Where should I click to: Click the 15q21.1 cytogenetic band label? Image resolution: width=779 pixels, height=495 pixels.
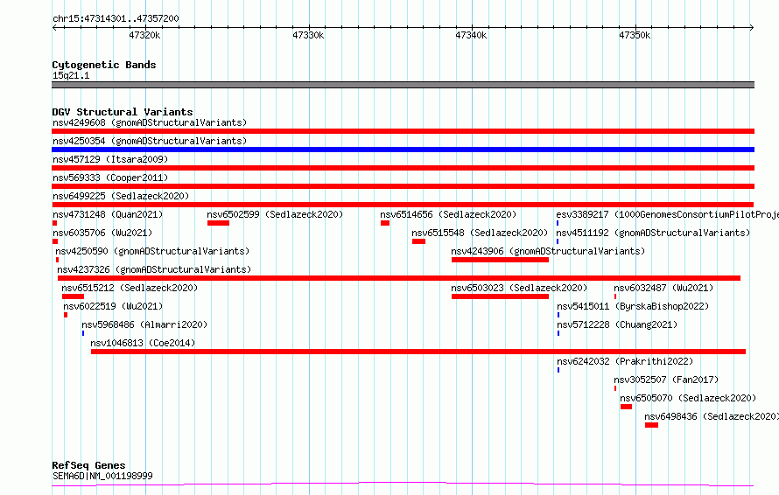tap(71, 75)
